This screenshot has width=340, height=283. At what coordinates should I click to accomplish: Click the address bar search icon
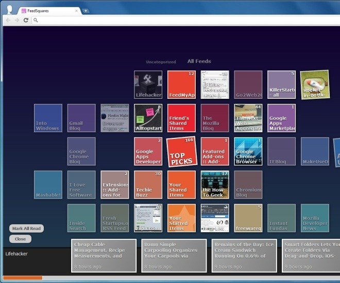(36, 21)
